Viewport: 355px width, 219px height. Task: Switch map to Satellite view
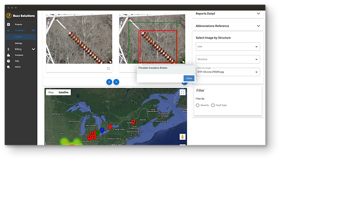(64, 92)
